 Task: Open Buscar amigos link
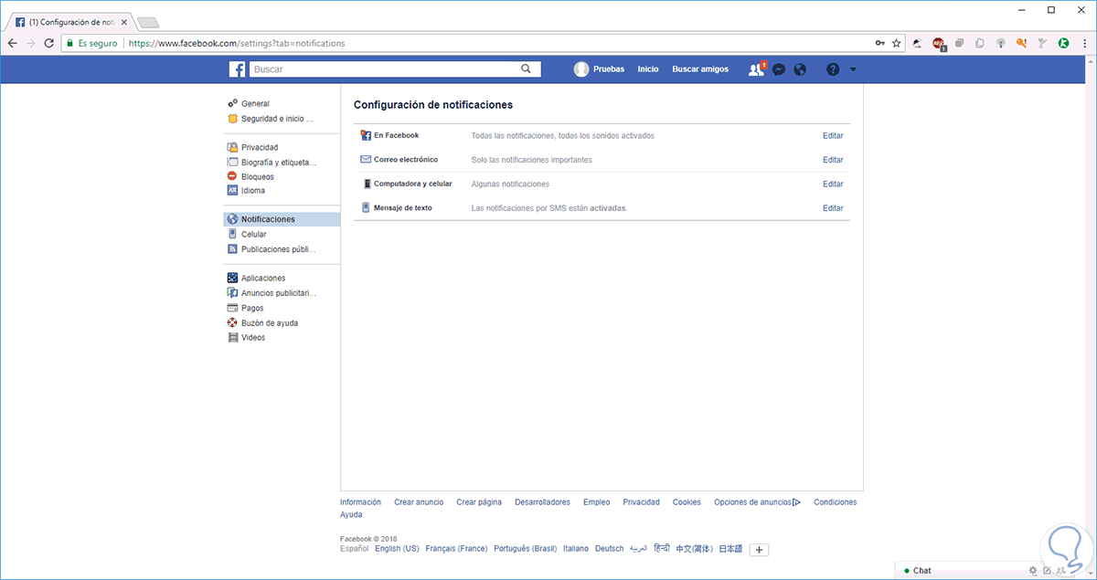tap(700, 69)
